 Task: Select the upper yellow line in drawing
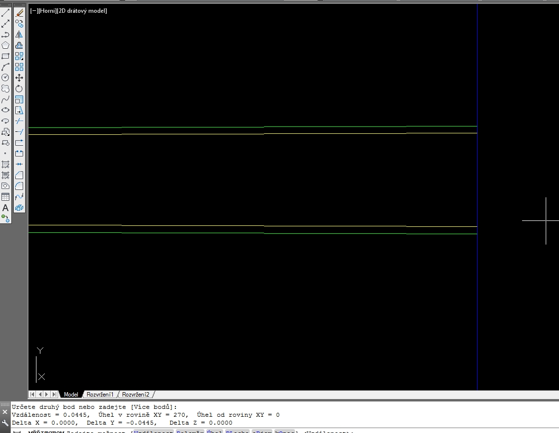253,134
